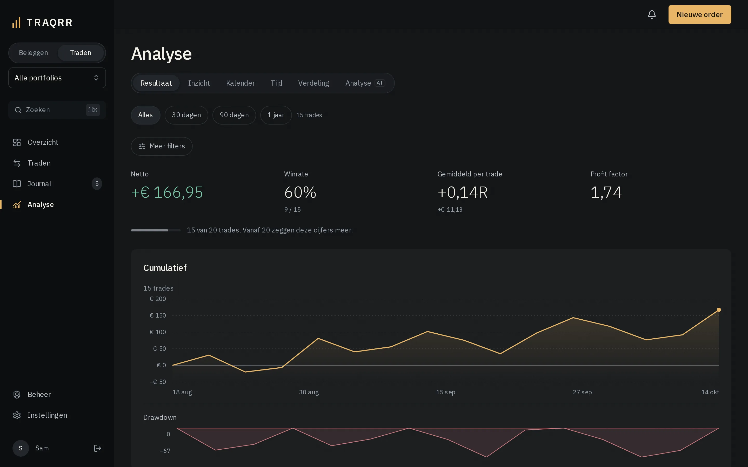Open the Alle portfolios dropdown
The width and height of the screenshot is (748, 467).
point(57,78)
